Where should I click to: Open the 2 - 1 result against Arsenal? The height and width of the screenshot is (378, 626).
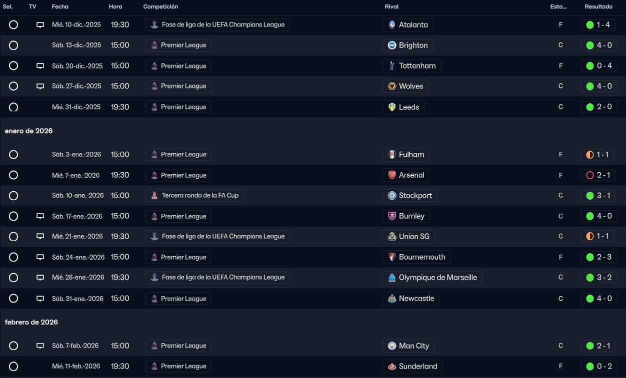[x=602, y=175]
